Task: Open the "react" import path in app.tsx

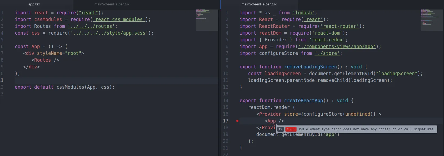Action: (89, 13)
